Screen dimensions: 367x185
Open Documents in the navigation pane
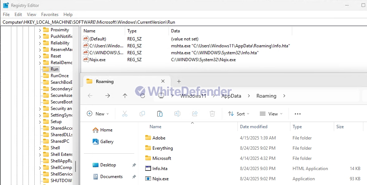108,177
